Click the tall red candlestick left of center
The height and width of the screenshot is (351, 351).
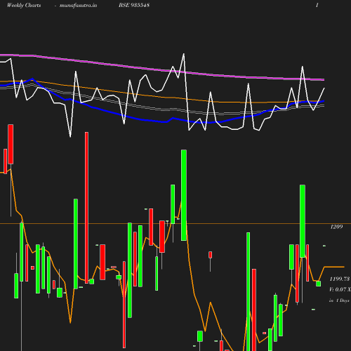pos(86,208)
